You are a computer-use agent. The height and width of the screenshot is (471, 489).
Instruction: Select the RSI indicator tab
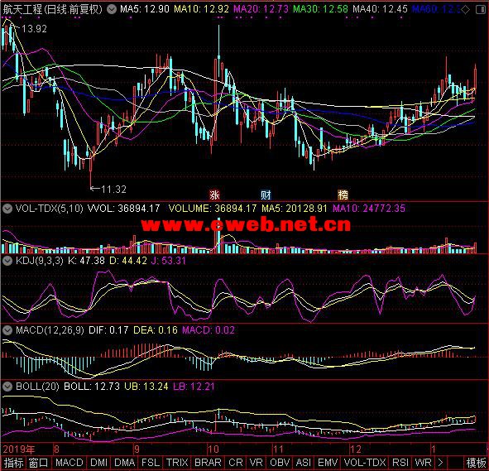tap(400, 462)
